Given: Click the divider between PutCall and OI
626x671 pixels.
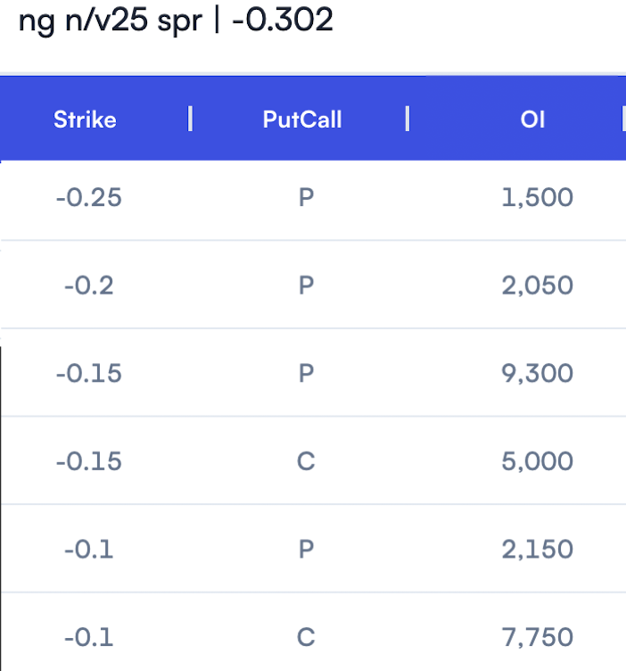Looking at the screenshot, I should click(407, 119).
